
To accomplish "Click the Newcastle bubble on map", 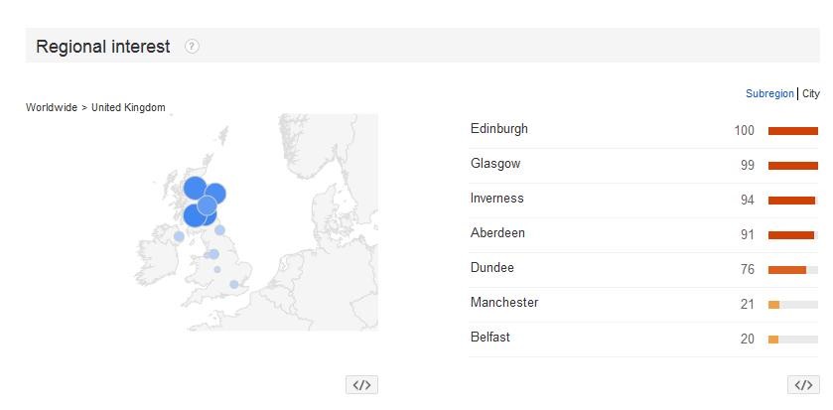I will (x=220, y=230).
